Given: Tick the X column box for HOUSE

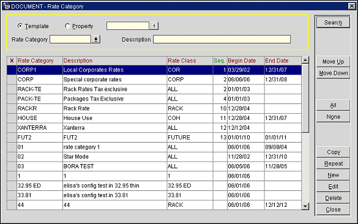Looking at the screenshot, I should pos(12,118).
